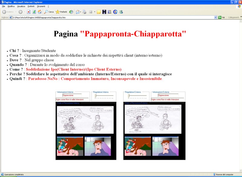Click the text "Durante lo svolgimento del corso"
242x177 pixels.
(x=57, y=65)
